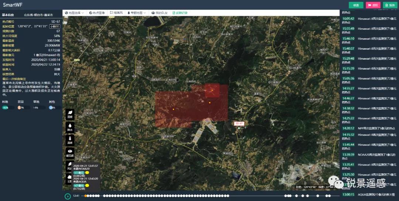Select the orange current marker on timeline
The width and height of the screenshot is (399, 201).
[x=86, y=196]
